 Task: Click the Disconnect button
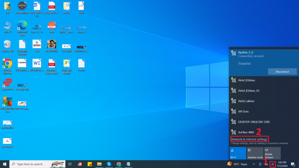[x=282, y=71]
